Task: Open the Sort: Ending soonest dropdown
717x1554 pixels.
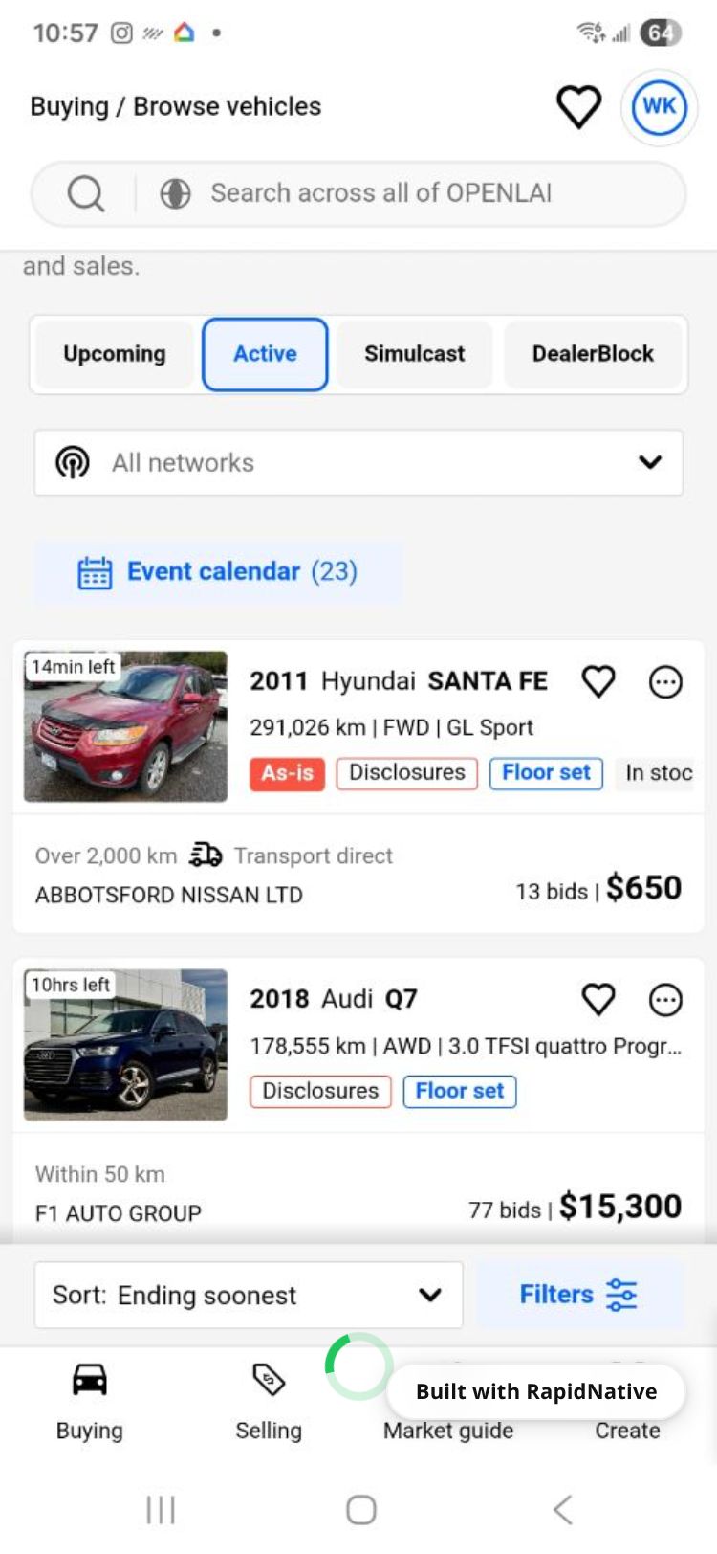Action: pos(249,1295)
